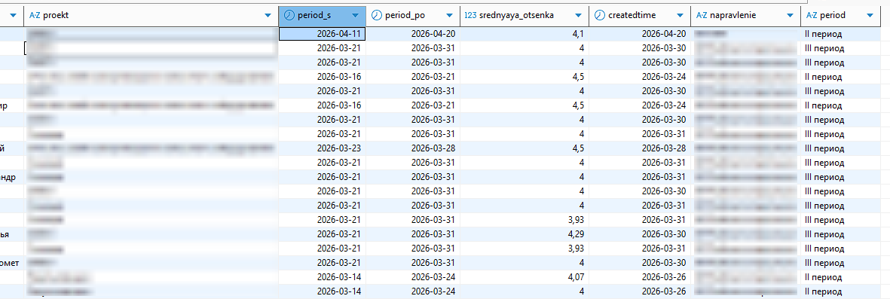Select the srednyaya_otsenka column header label
The height and width of the screenshot is (299, 890).
click(x=516, y=15)
